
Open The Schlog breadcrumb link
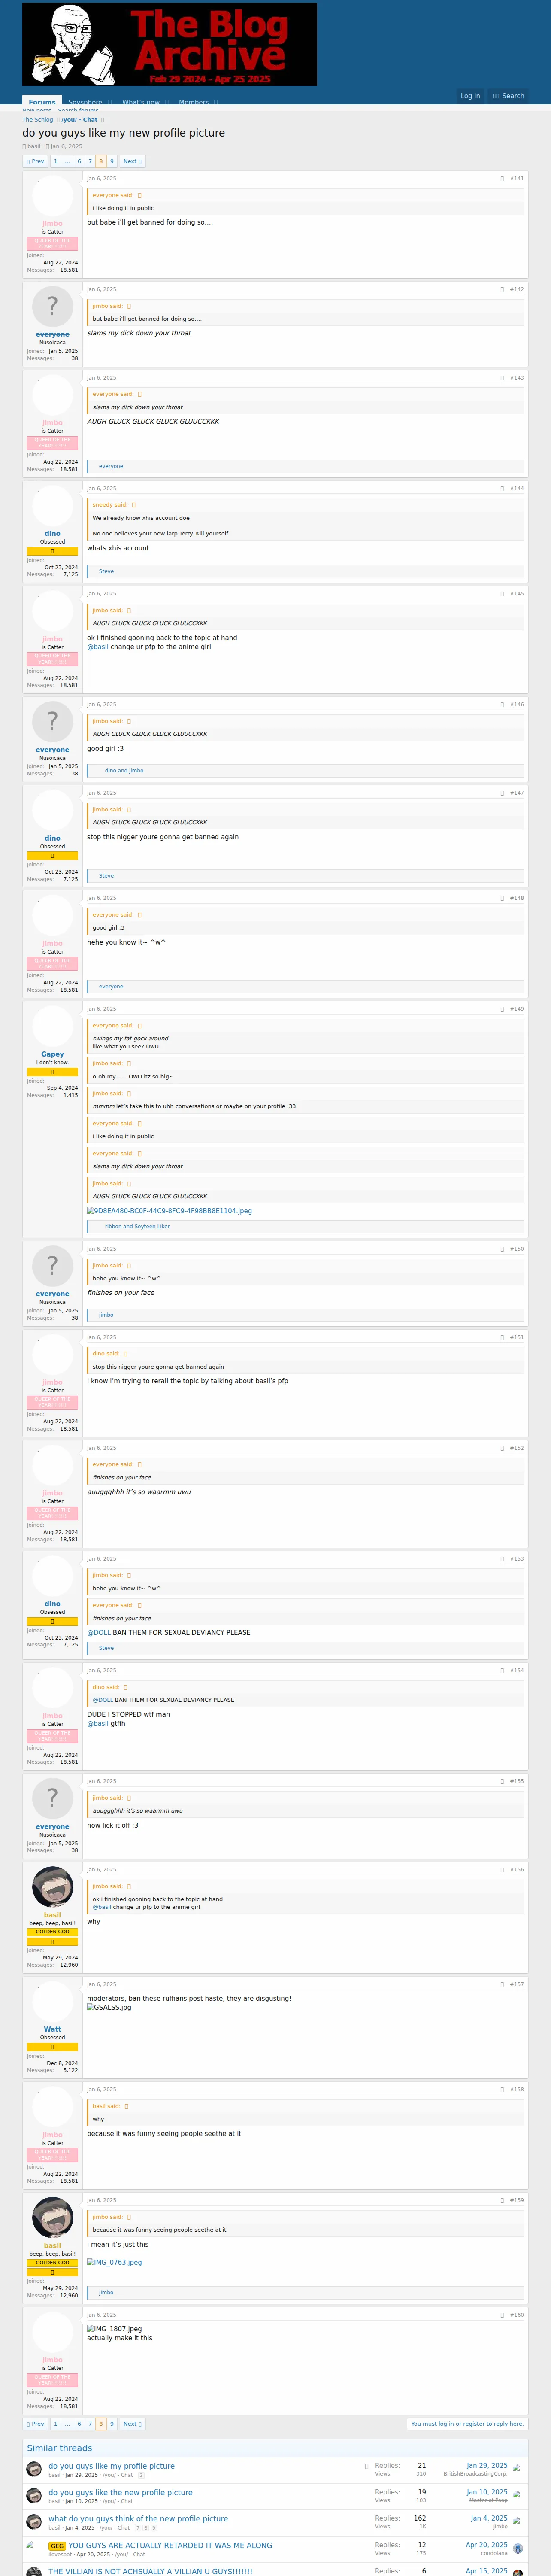pos(38,120)
